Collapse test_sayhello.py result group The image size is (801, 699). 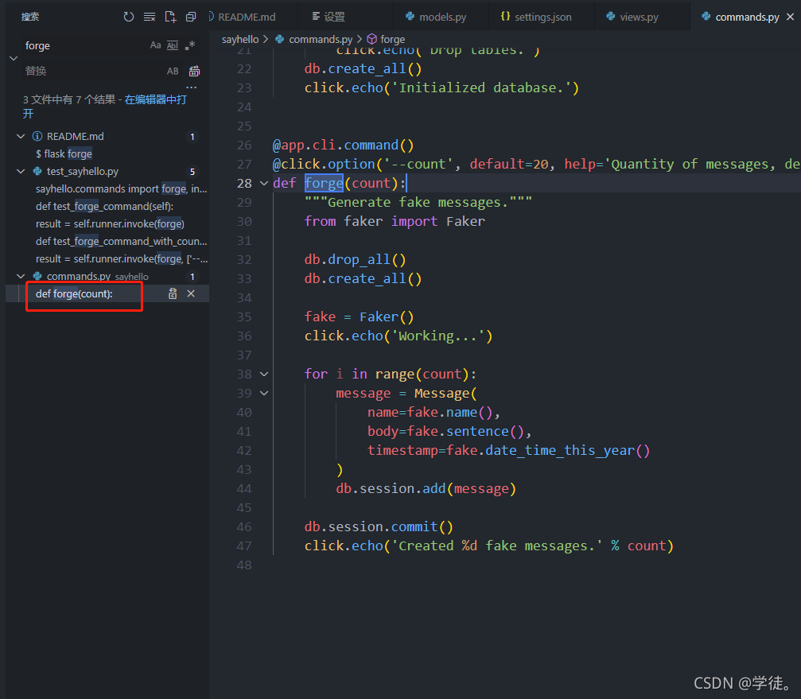[x=21, y=171]
